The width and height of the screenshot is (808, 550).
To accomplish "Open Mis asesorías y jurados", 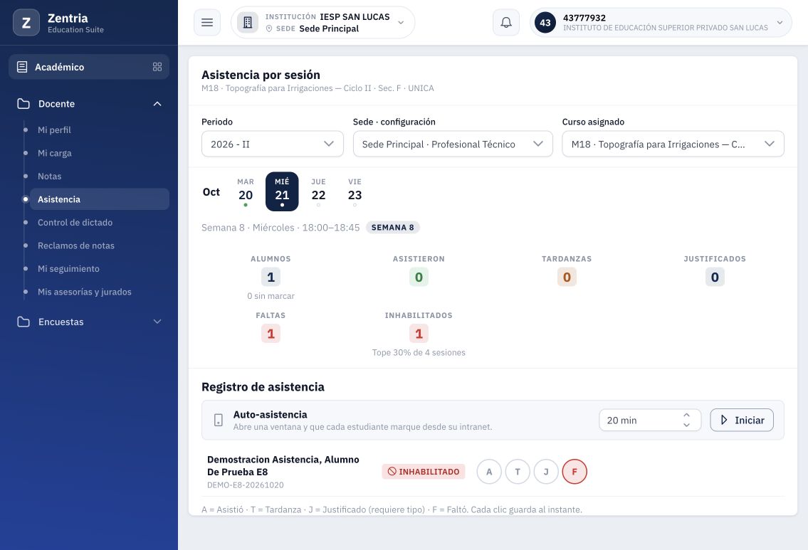I will pos(85,292).
